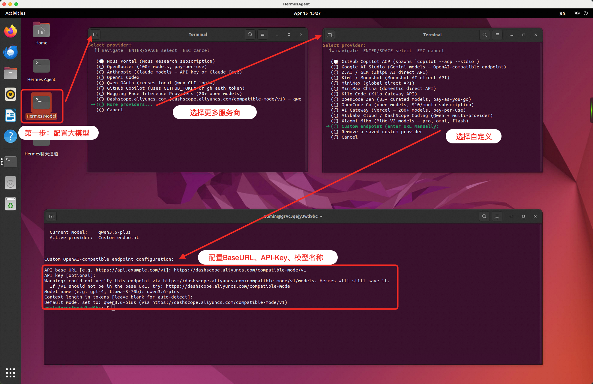Click the search icon in left Terminal
593x384 pixels.
250,34
